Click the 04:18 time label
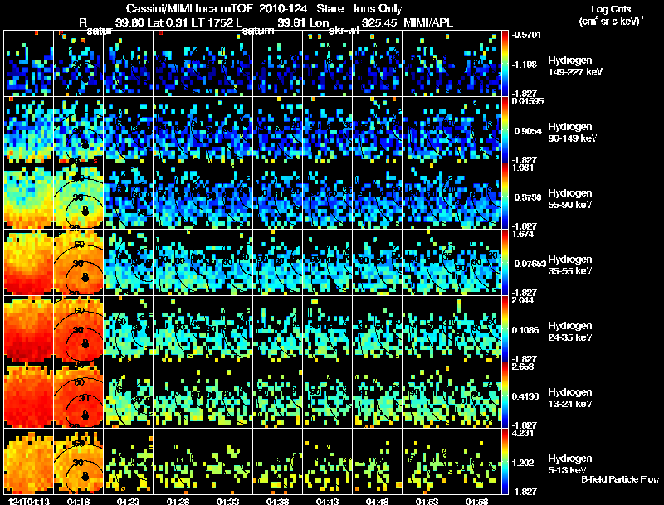Viewport: 664px width, 505px height. [77, 500]
